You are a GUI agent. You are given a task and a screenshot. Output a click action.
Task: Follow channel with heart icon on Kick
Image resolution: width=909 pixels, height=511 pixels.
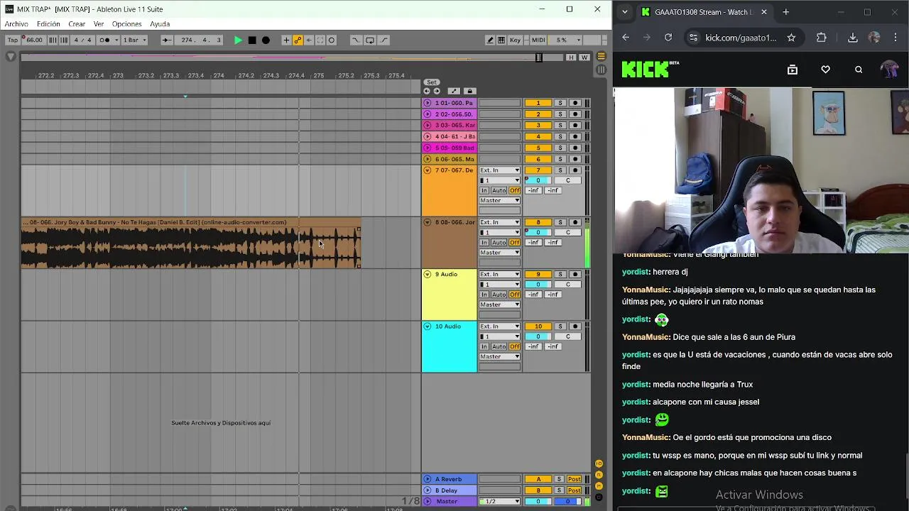825,70
